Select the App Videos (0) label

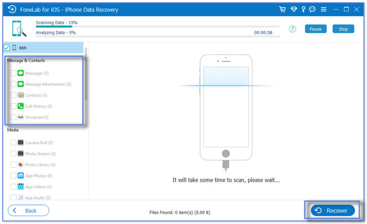coord(38,187)
